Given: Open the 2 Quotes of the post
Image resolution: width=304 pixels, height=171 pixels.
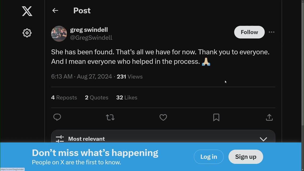Looking at the screenshot, I should coord(97,97).
